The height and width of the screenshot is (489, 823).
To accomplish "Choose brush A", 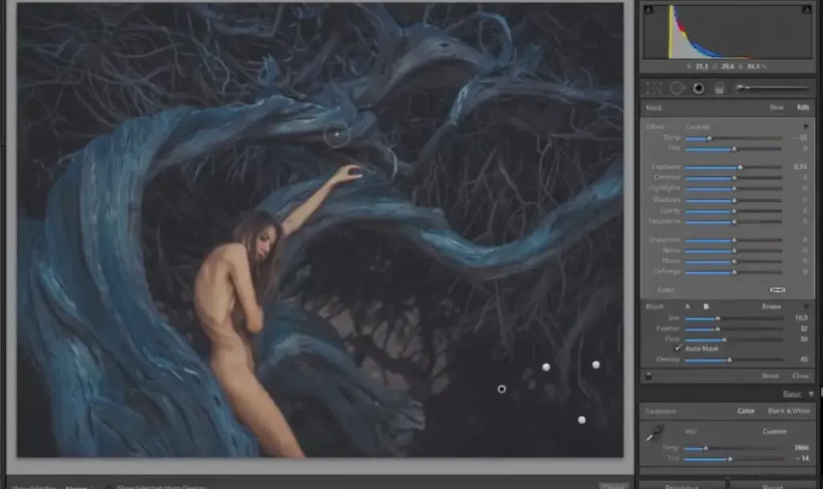I will click(x=688, y=306).
